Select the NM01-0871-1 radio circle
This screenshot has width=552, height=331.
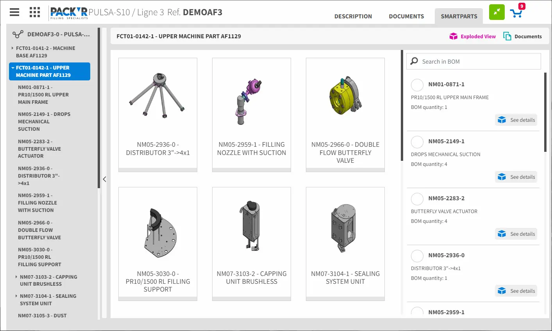click(x=417, y=85)
